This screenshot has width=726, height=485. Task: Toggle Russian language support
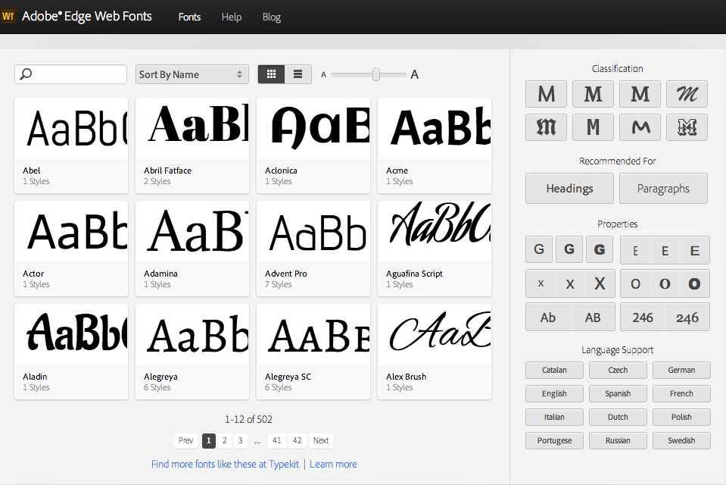(x=618, y=440)
